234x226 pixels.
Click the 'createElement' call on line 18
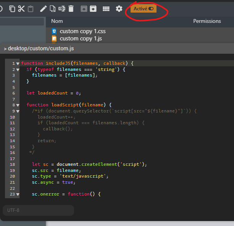coord(99,164)
